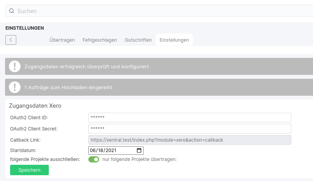The width and height of the screenshot is (313, 181).
Task: Click into the OAuth2 Client ID field
Action: pyautogui.click(x=189, y=118)
